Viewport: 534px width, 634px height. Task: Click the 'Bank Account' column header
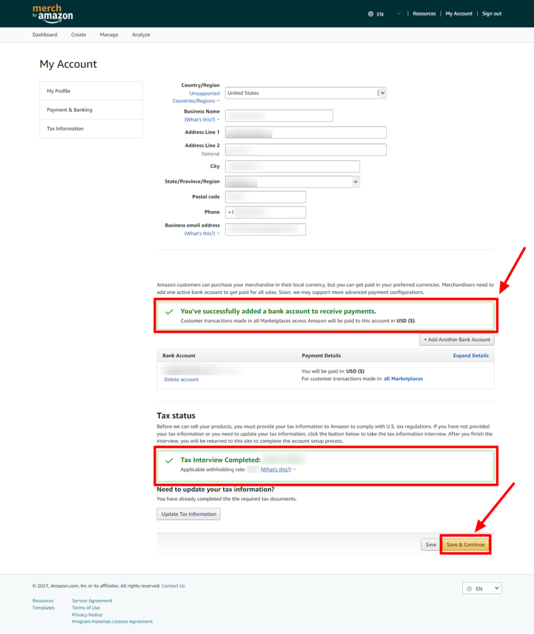(179, 356)
